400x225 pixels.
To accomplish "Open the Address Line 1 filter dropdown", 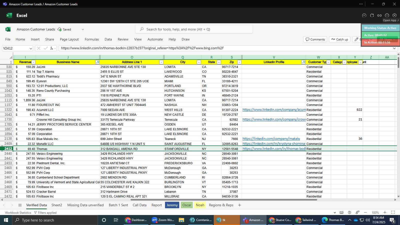I will coord(161,62).
